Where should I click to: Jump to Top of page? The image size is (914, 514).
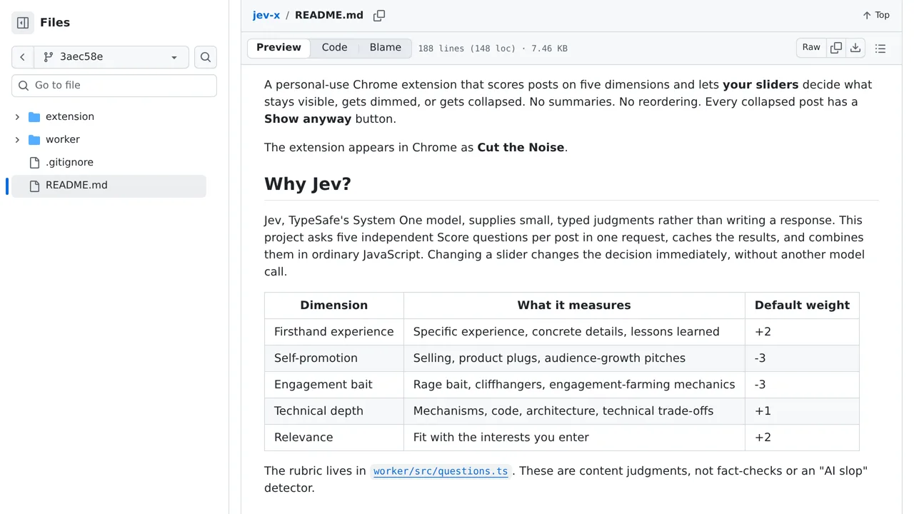click(875, 15)
